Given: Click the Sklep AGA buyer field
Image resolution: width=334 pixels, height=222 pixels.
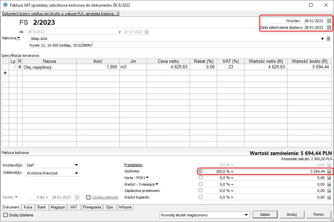Looking at the screenshot, I should 175,39.
